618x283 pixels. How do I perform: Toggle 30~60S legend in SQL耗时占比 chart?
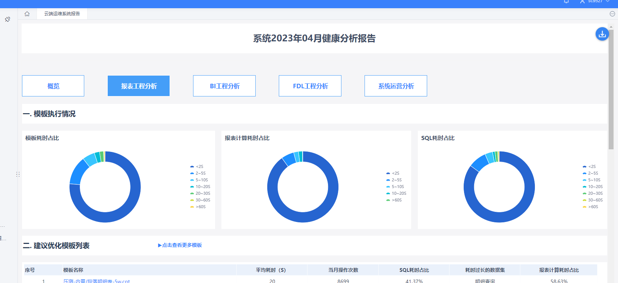pyautogui.click(x=593, y=200)
